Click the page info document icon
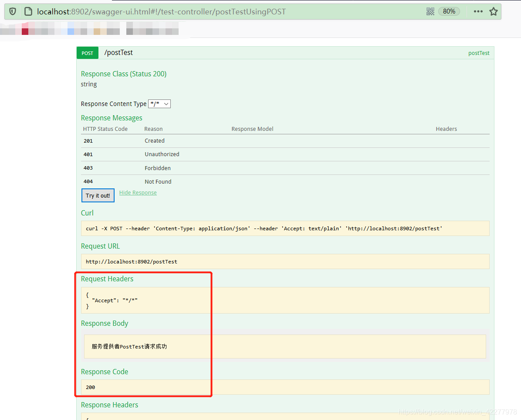Viewport: 521px width, 420px height. (28, 12)
